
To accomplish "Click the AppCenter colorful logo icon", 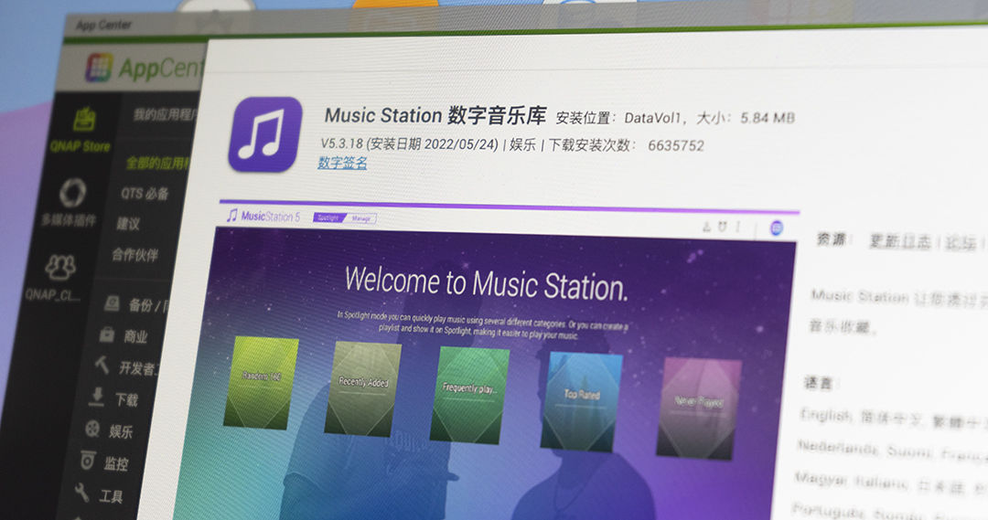I will 99,68.
